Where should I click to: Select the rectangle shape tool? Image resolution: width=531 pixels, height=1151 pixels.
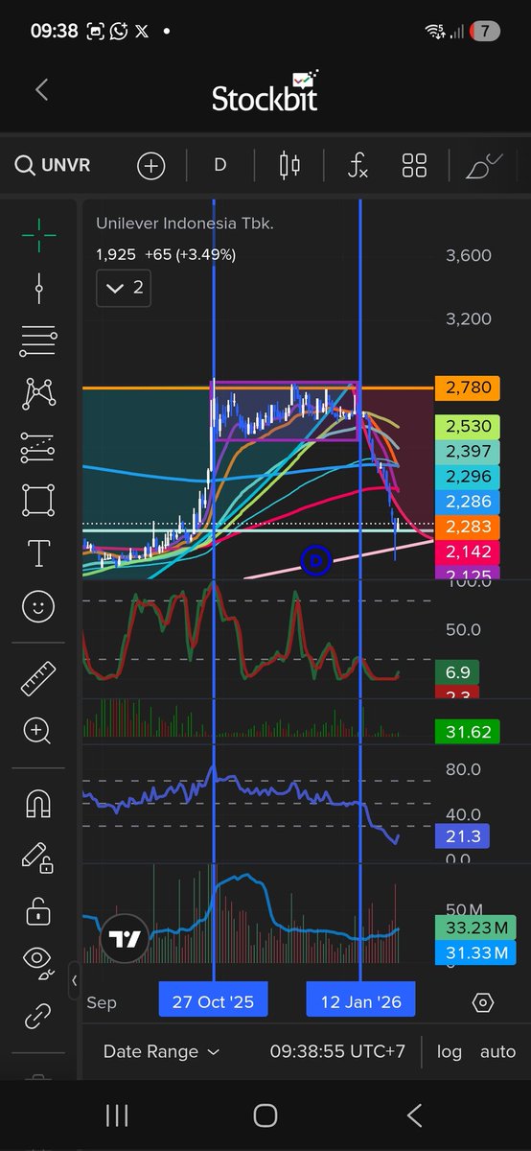(x=38, y=500)
